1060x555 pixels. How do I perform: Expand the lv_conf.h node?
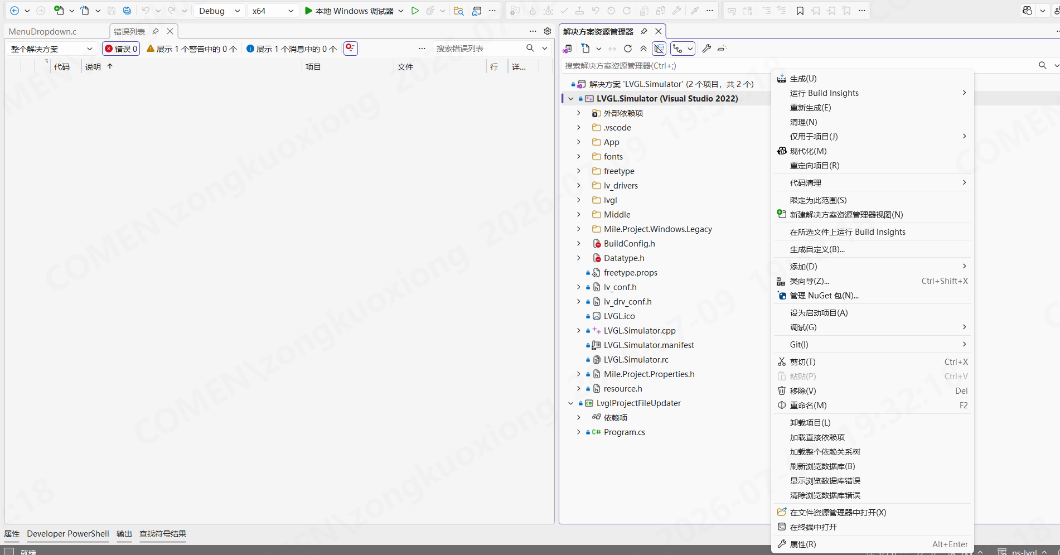(579, 287)
